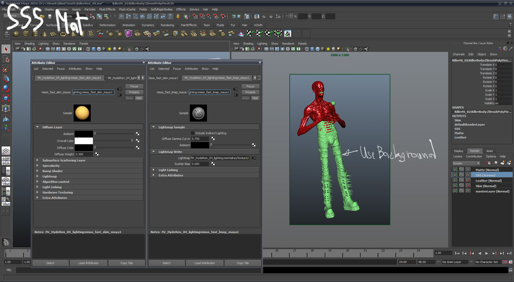Click the purple cube shelf icon

coord(128,34)
